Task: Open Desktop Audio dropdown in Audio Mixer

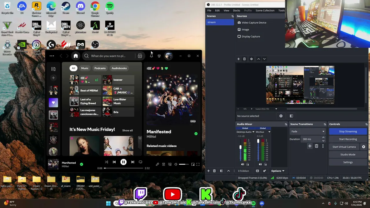Action: [x=253, y=132]
